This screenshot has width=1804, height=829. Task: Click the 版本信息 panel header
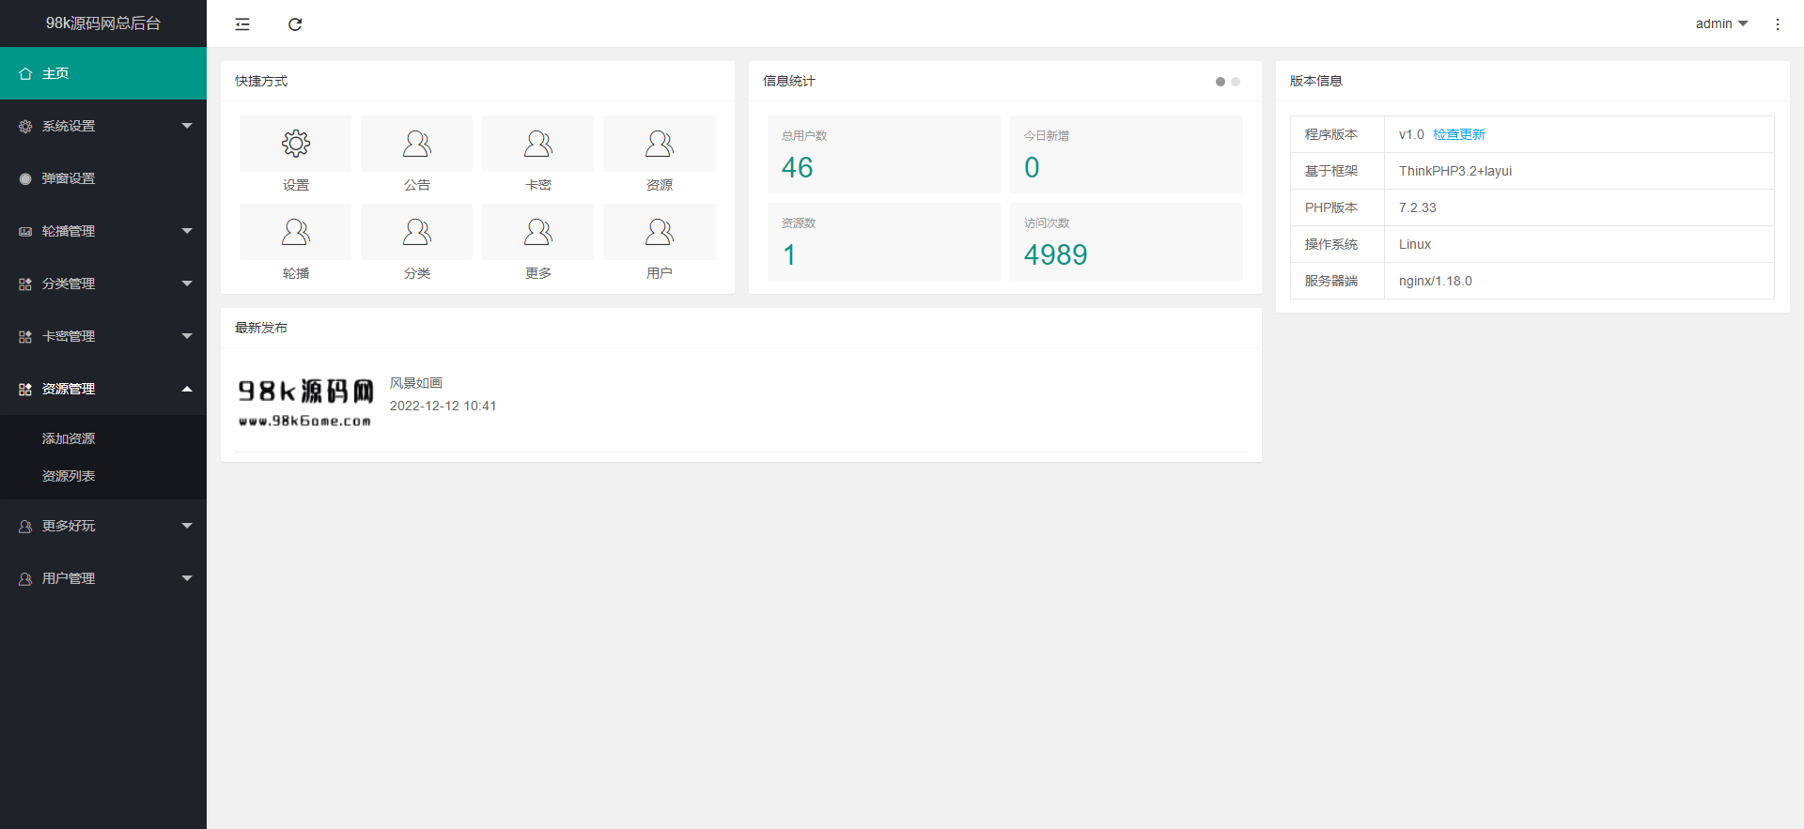1532,81
